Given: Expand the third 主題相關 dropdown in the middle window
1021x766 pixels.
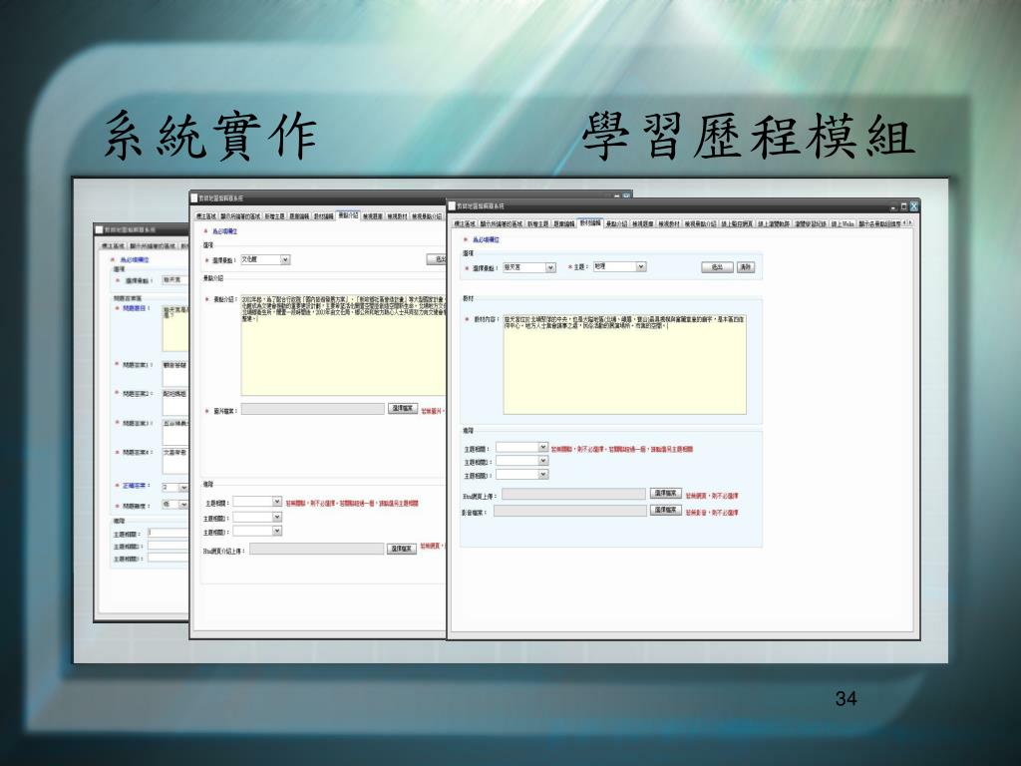Looking at the screenshot, I should [277, 532].
